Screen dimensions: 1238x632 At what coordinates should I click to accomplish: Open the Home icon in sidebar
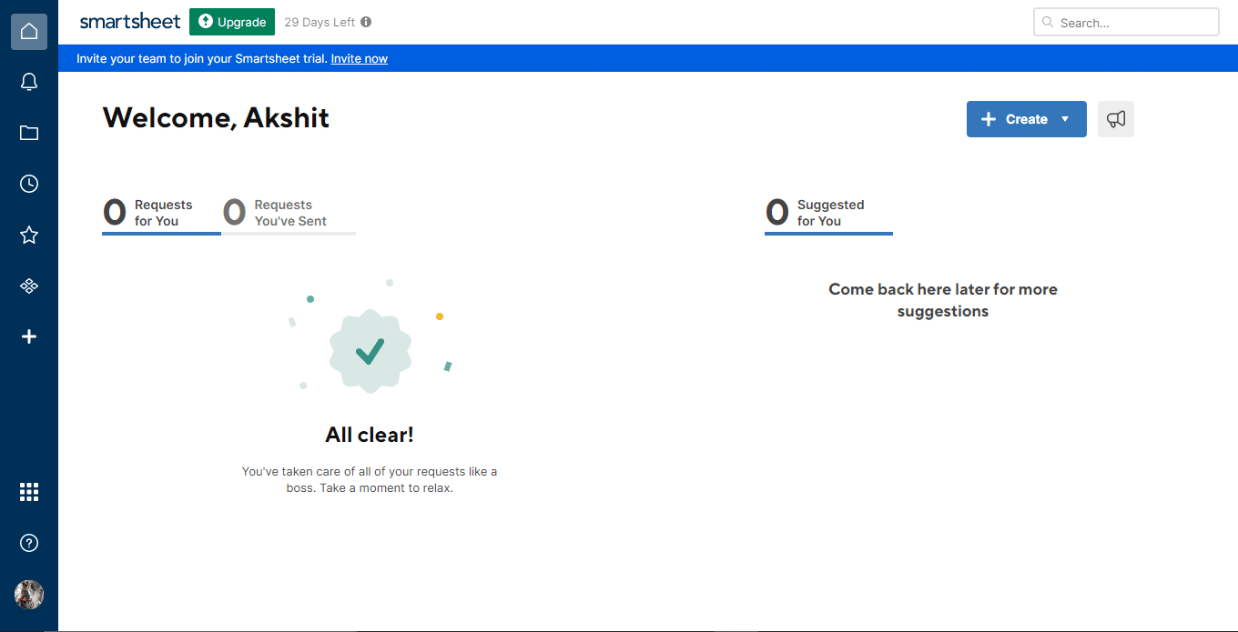(29, 32)
